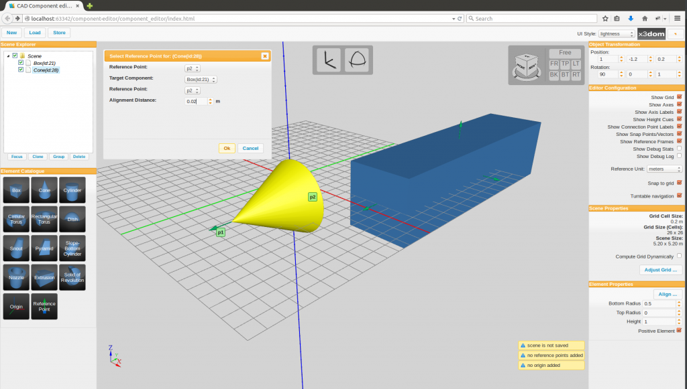
Task: Toggle visibility checkbox for Box(id:21)
Action: 21,63
